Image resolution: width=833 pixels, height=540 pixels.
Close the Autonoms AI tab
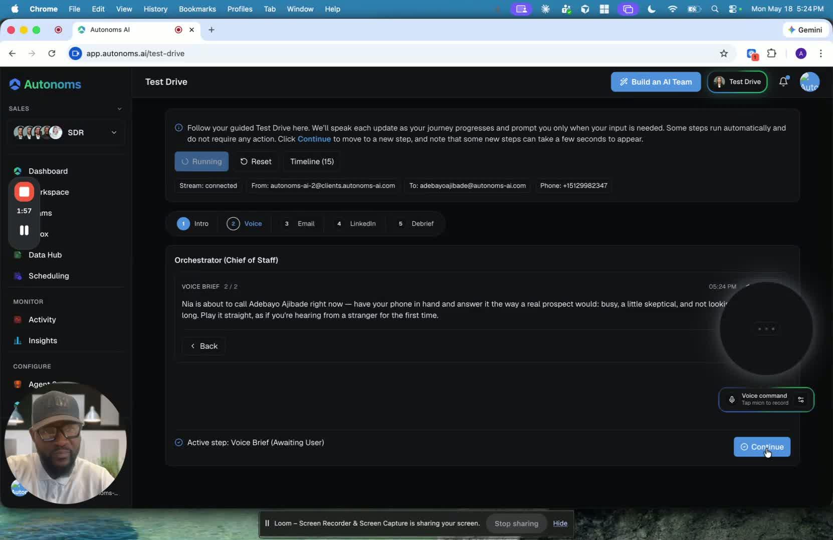191,30
